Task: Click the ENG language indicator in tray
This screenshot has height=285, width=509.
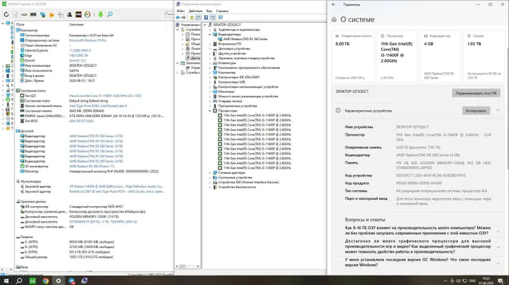Action: point(473,281)
